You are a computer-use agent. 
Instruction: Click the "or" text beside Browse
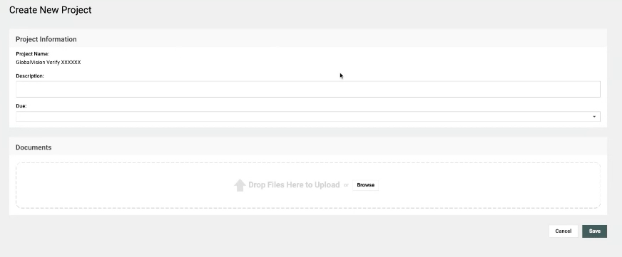[x=346, y=185]
